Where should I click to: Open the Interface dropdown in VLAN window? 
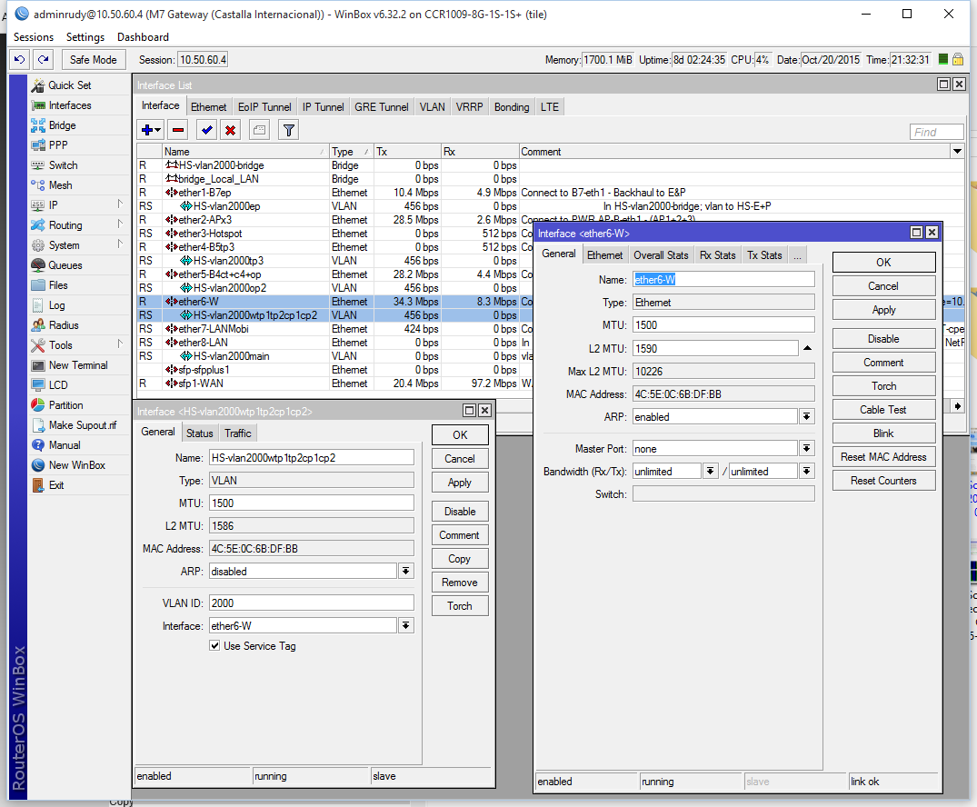[x=405, y=625]
